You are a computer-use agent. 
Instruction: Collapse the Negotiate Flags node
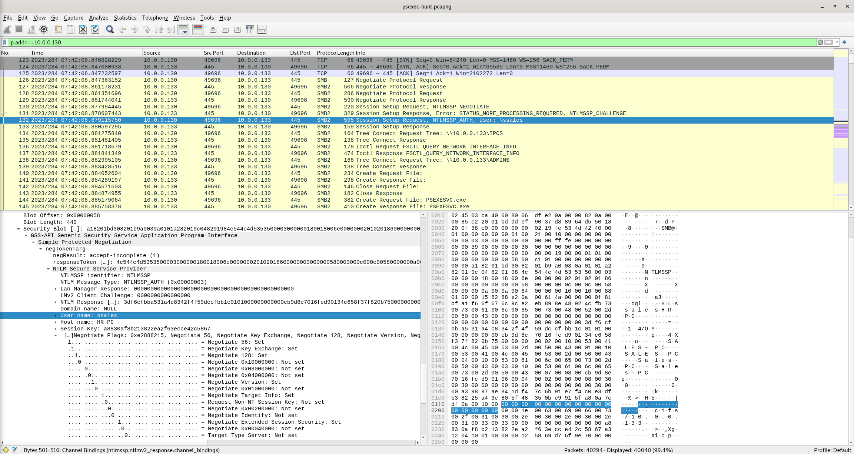[x=56, y=335]
